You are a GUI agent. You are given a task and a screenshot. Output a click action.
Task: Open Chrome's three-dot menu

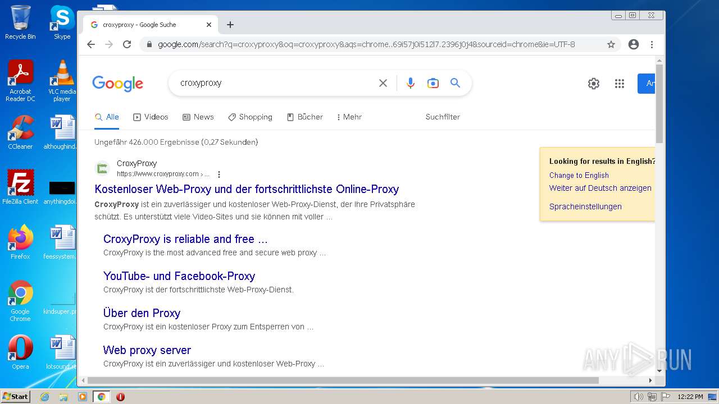[x=652, y=44]
